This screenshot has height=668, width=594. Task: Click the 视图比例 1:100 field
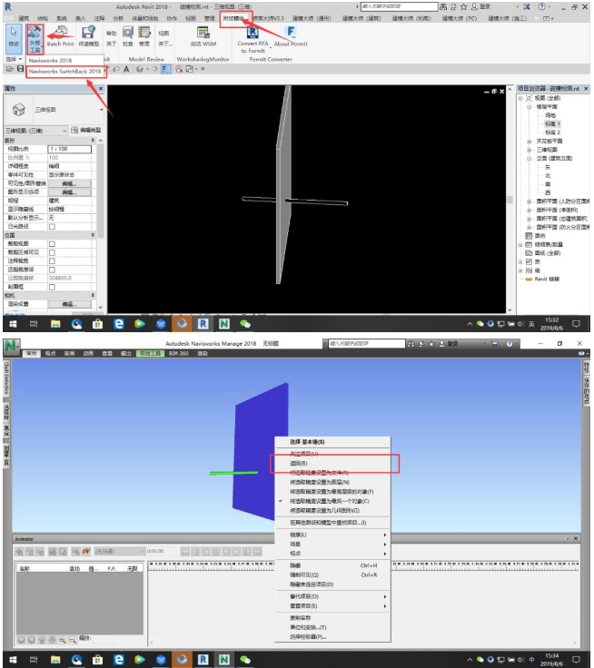pos(69,149)
